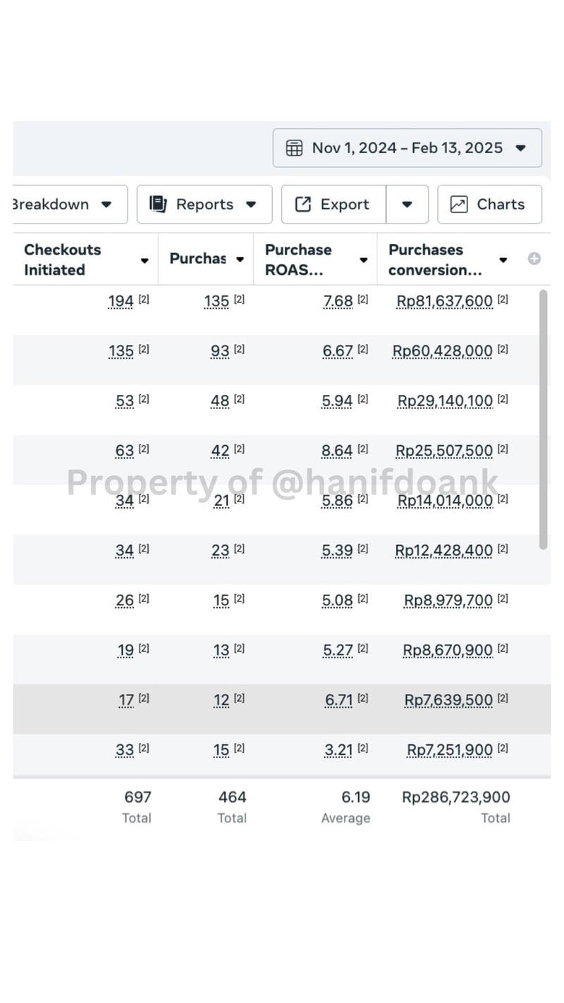Click the Reports book icon
564x1003 pixels.
[158, 205]
